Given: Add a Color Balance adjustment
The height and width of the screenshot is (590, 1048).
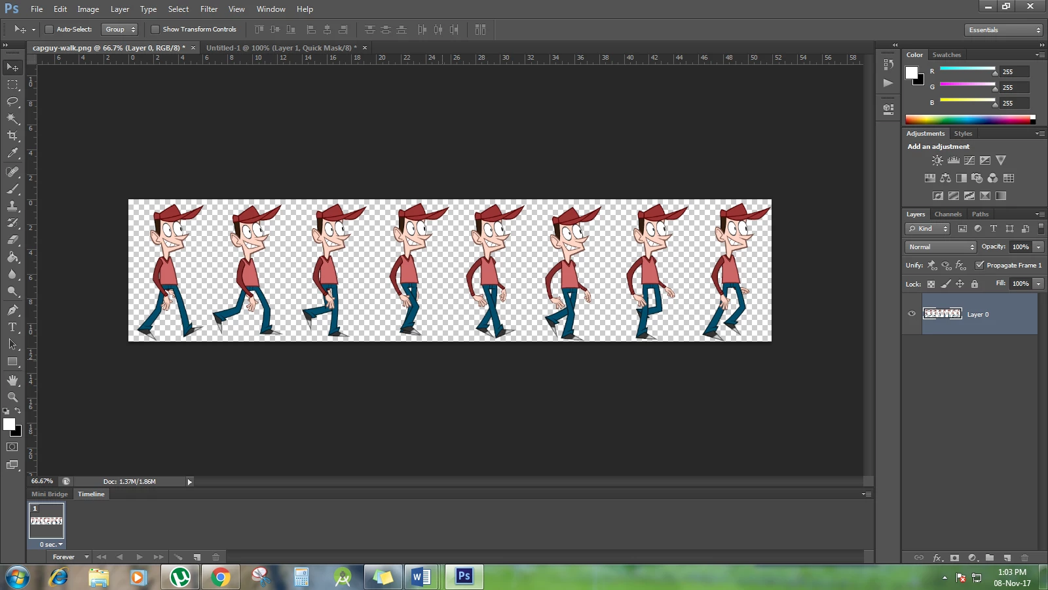Looking at the screenshot, I should pyautogui.click(x=945, y=178).
